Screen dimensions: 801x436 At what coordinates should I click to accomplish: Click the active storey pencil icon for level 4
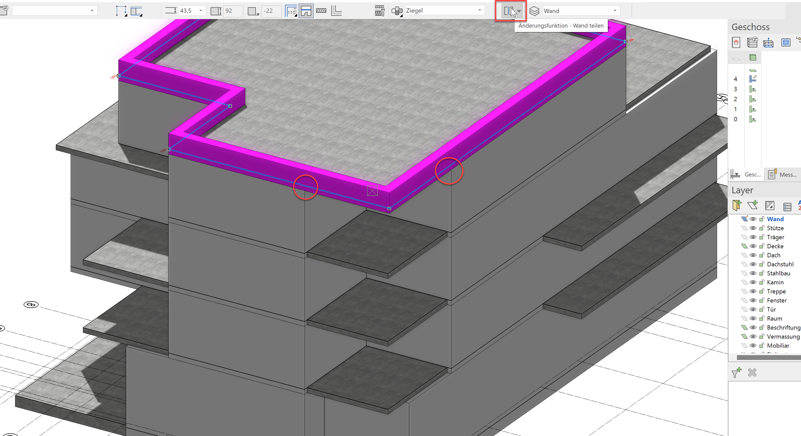click(753, 79)
